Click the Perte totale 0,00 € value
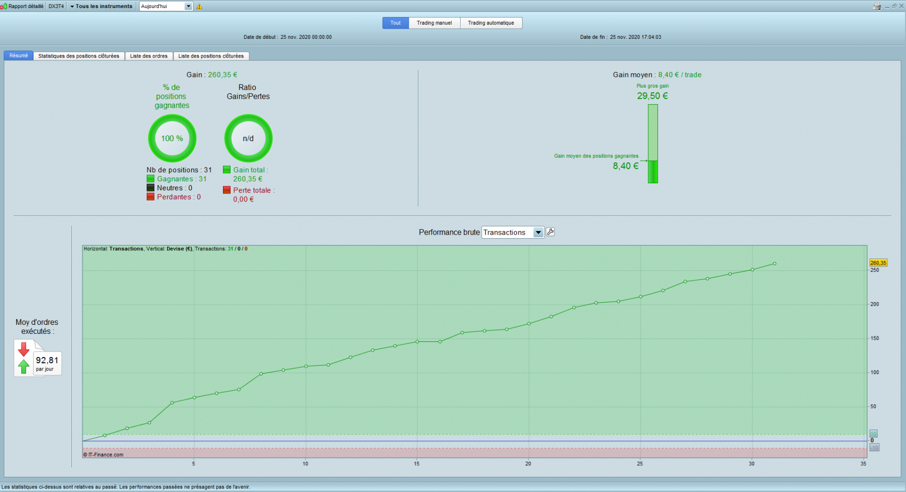Image resolution: width=906 pixels, height=492 pixels. (244, 199)
